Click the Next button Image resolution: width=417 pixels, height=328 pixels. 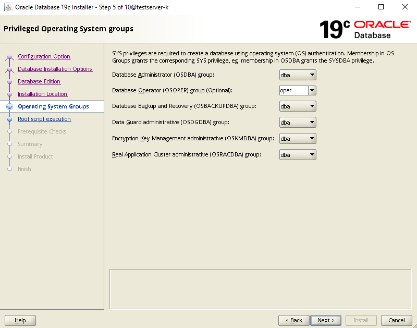pyautogui.click(x=326, y=320)
